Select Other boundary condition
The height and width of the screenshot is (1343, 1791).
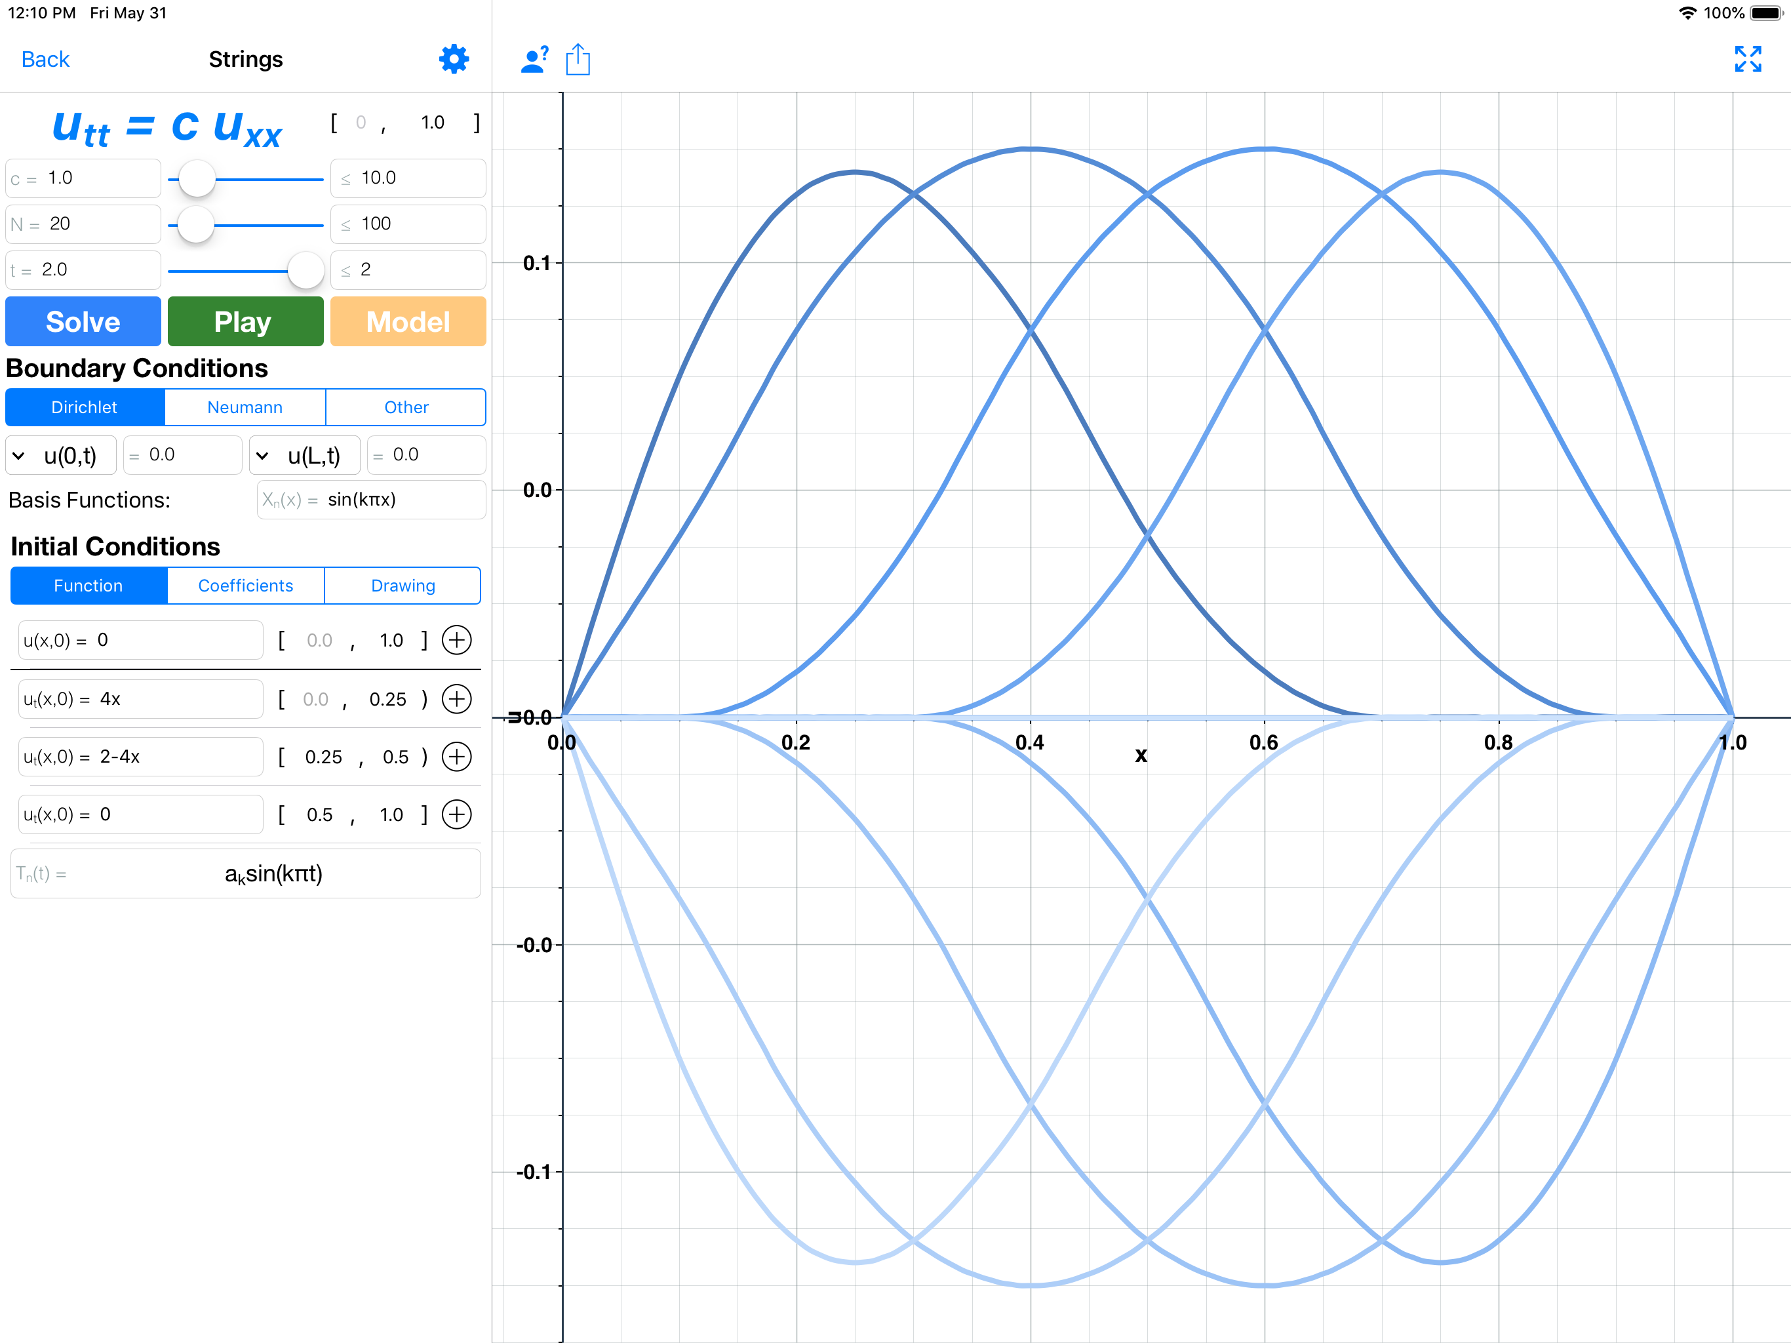(x=406, y=407)
